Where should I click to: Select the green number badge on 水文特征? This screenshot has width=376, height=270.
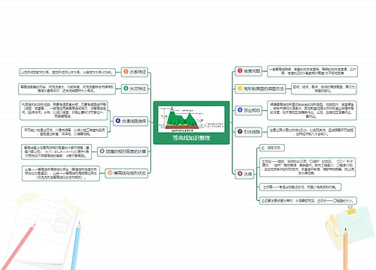click(x=126, y=88)
